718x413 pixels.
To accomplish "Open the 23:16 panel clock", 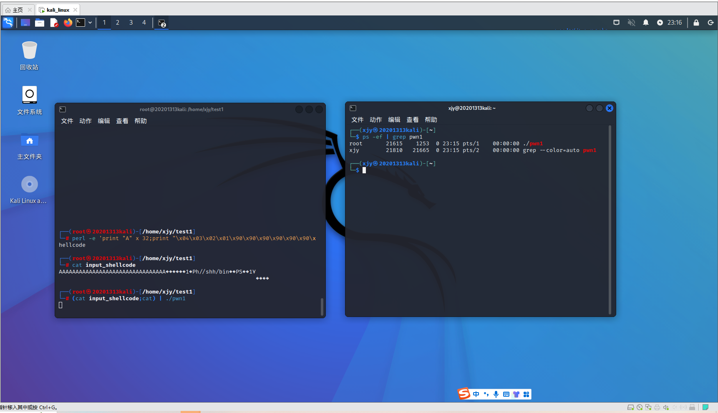I will pos(675,23).
